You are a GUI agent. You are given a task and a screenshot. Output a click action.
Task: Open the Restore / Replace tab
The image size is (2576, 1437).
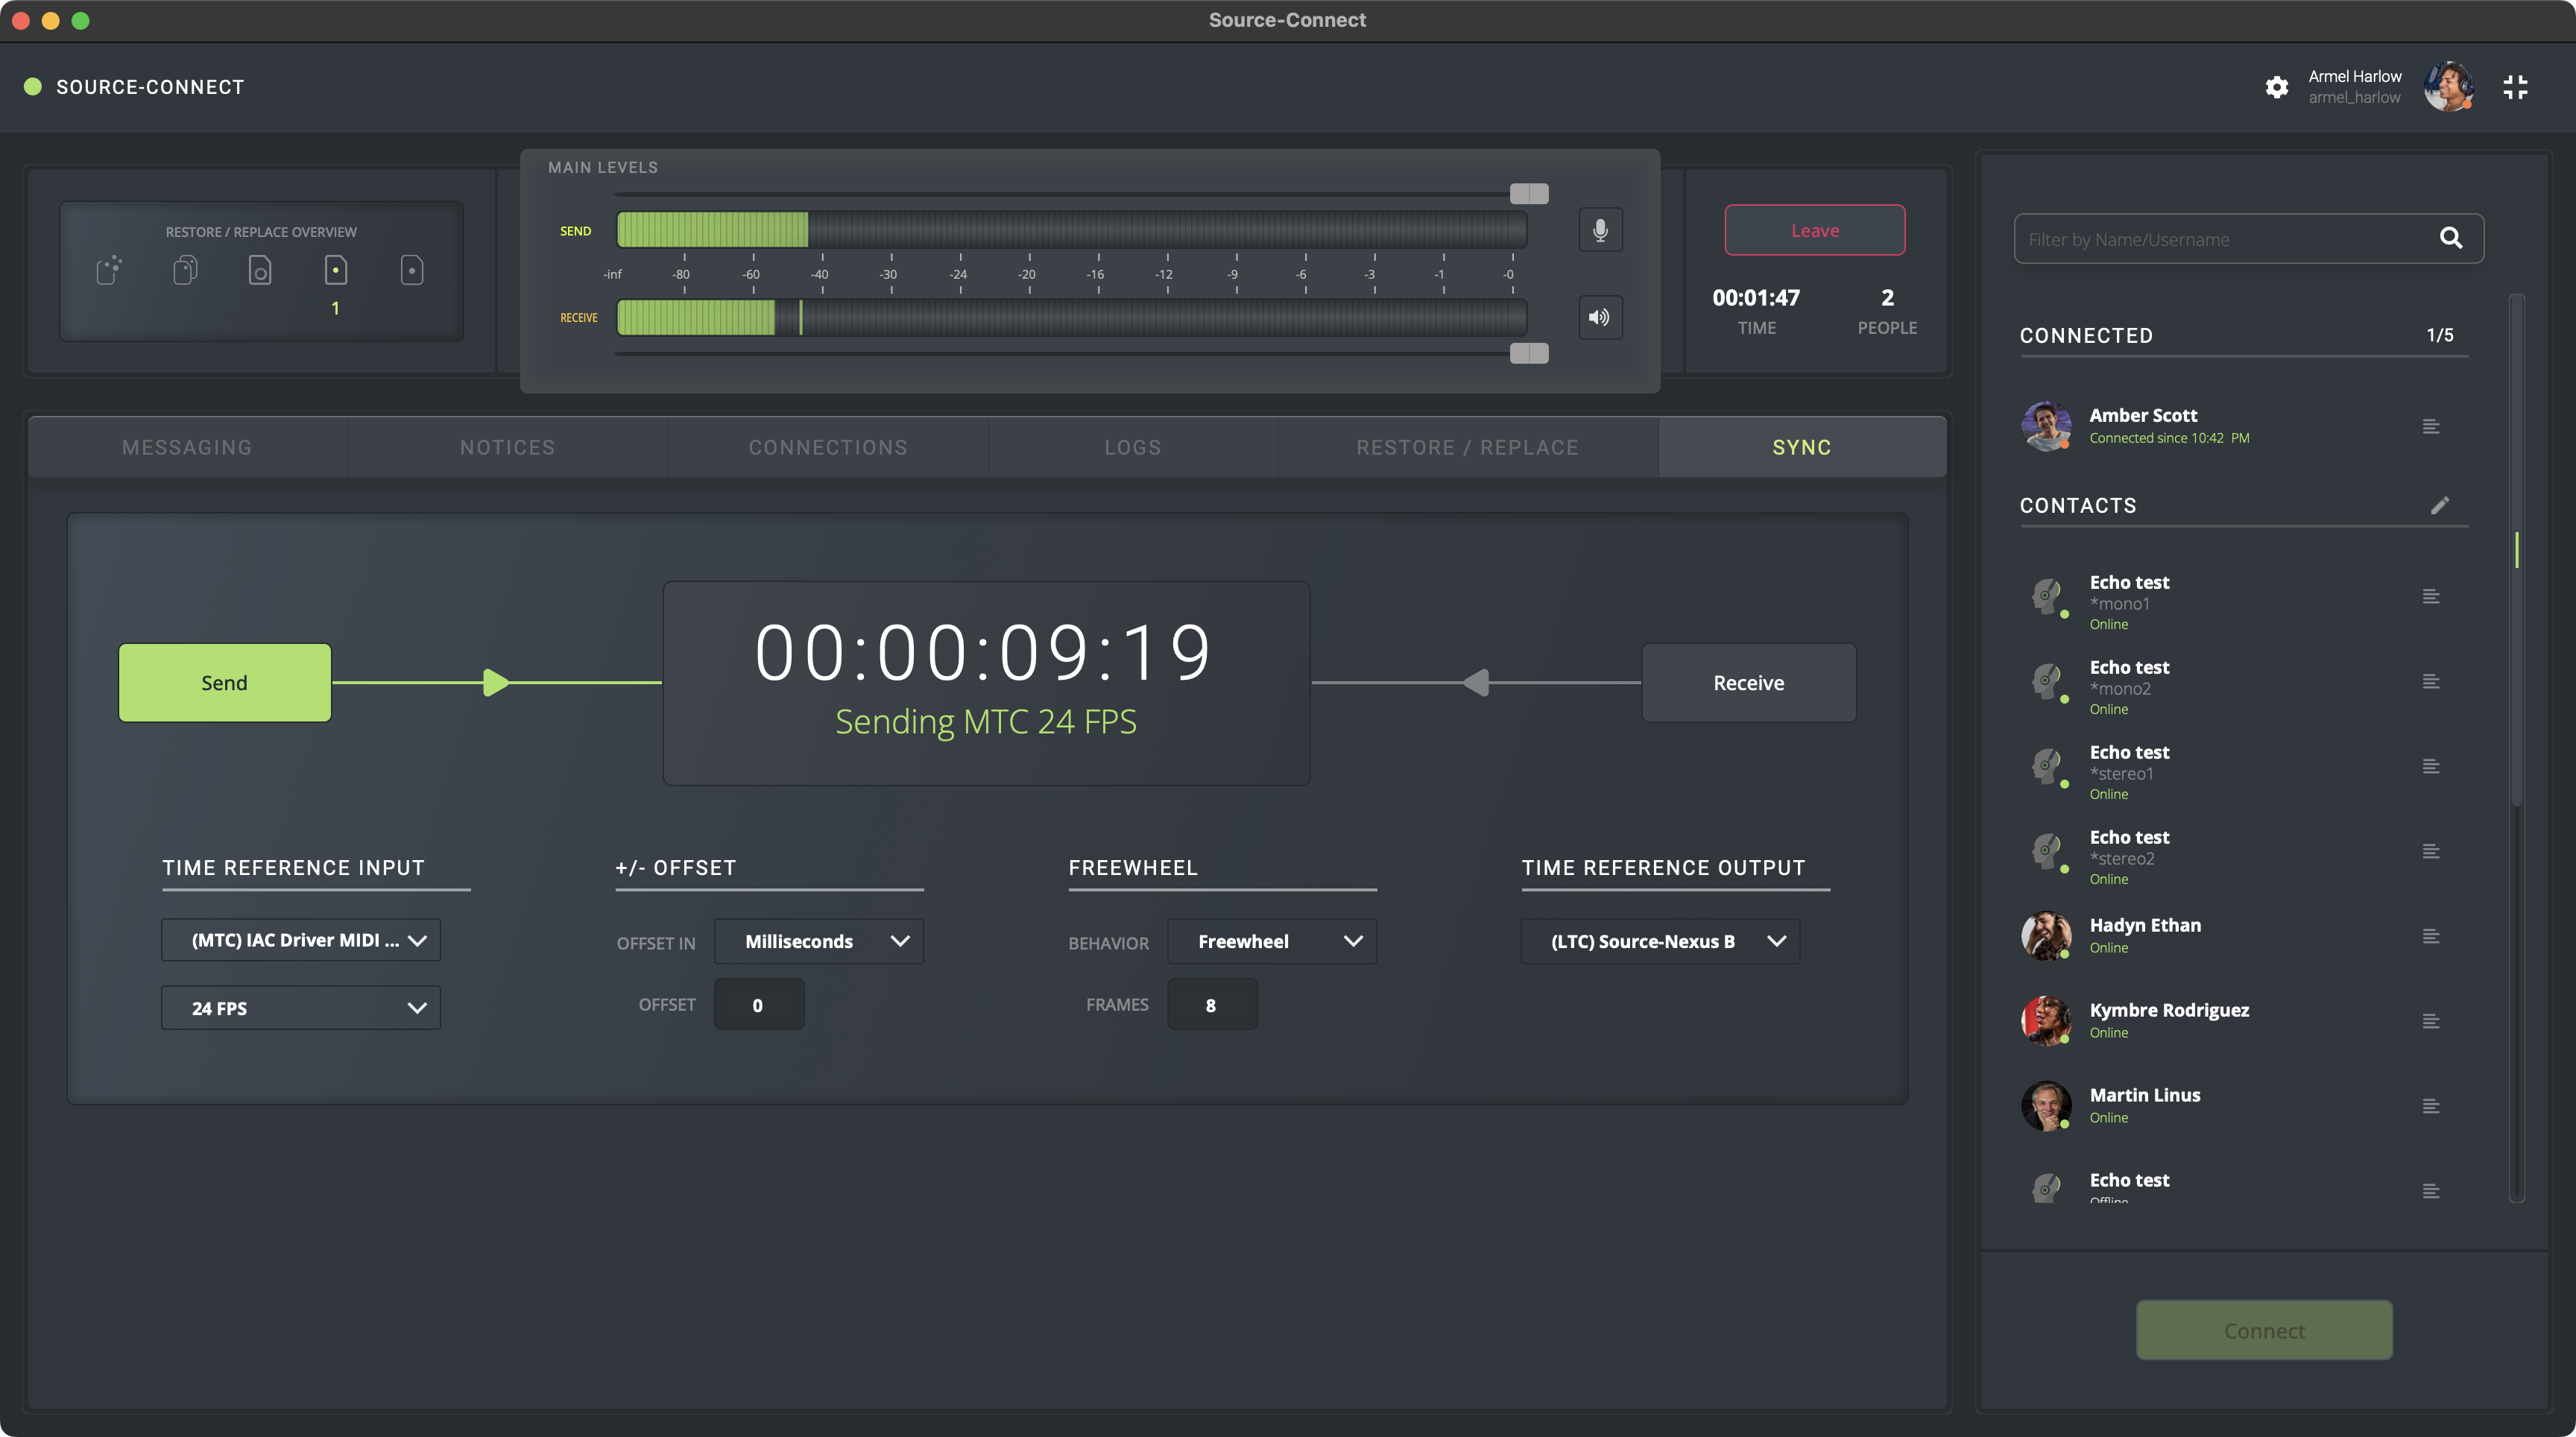click(x=1467, y=447)
